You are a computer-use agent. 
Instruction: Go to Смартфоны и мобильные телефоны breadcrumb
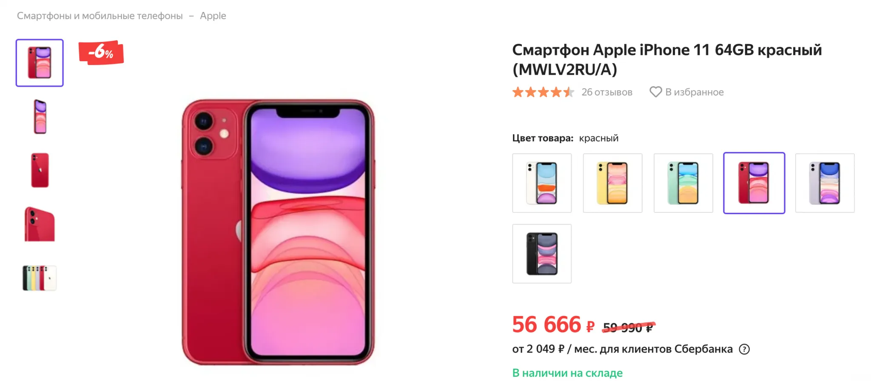coord(100,16)
